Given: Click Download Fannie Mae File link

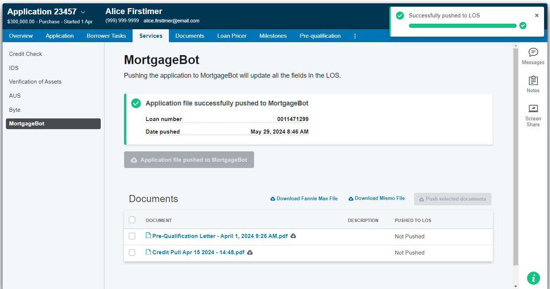Looking at the screenshot, I should [x=304, y=199].
